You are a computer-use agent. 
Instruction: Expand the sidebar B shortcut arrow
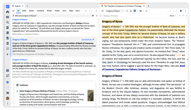tap(10, 54)
